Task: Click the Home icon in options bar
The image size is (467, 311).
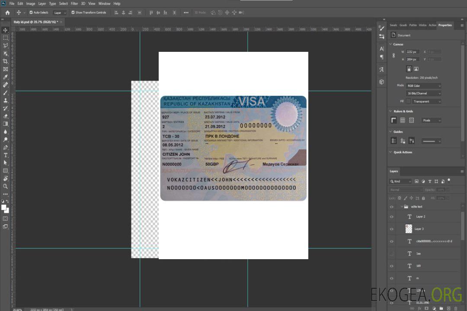Action: (x=7, y=13)
